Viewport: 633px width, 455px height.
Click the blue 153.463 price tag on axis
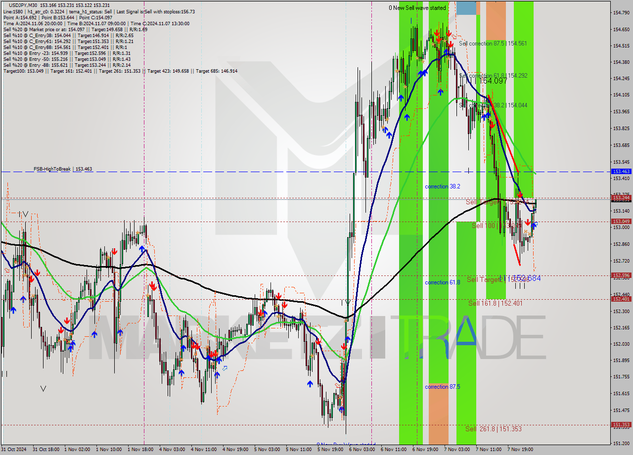tap(621, 172)
